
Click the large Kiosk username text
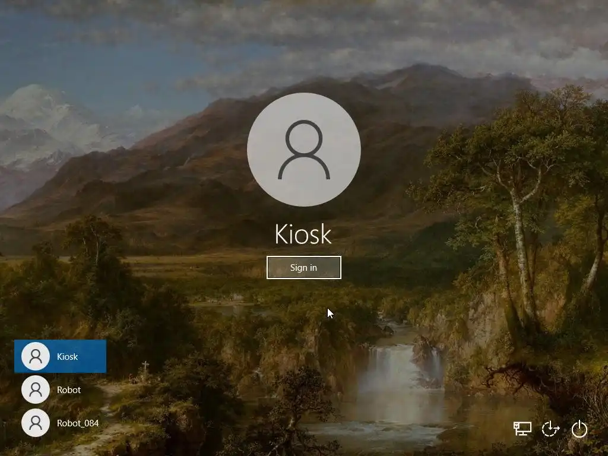pyautogui.click(x=303, y=234)
